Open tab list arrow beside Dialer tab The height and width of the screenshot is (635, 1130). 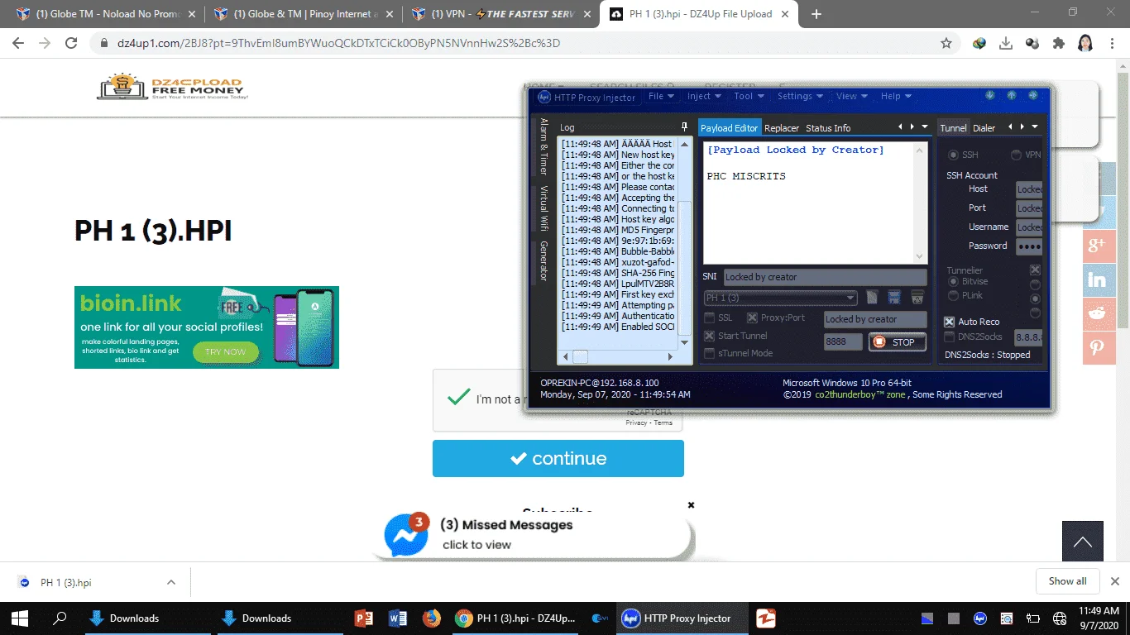[1034, 127]
